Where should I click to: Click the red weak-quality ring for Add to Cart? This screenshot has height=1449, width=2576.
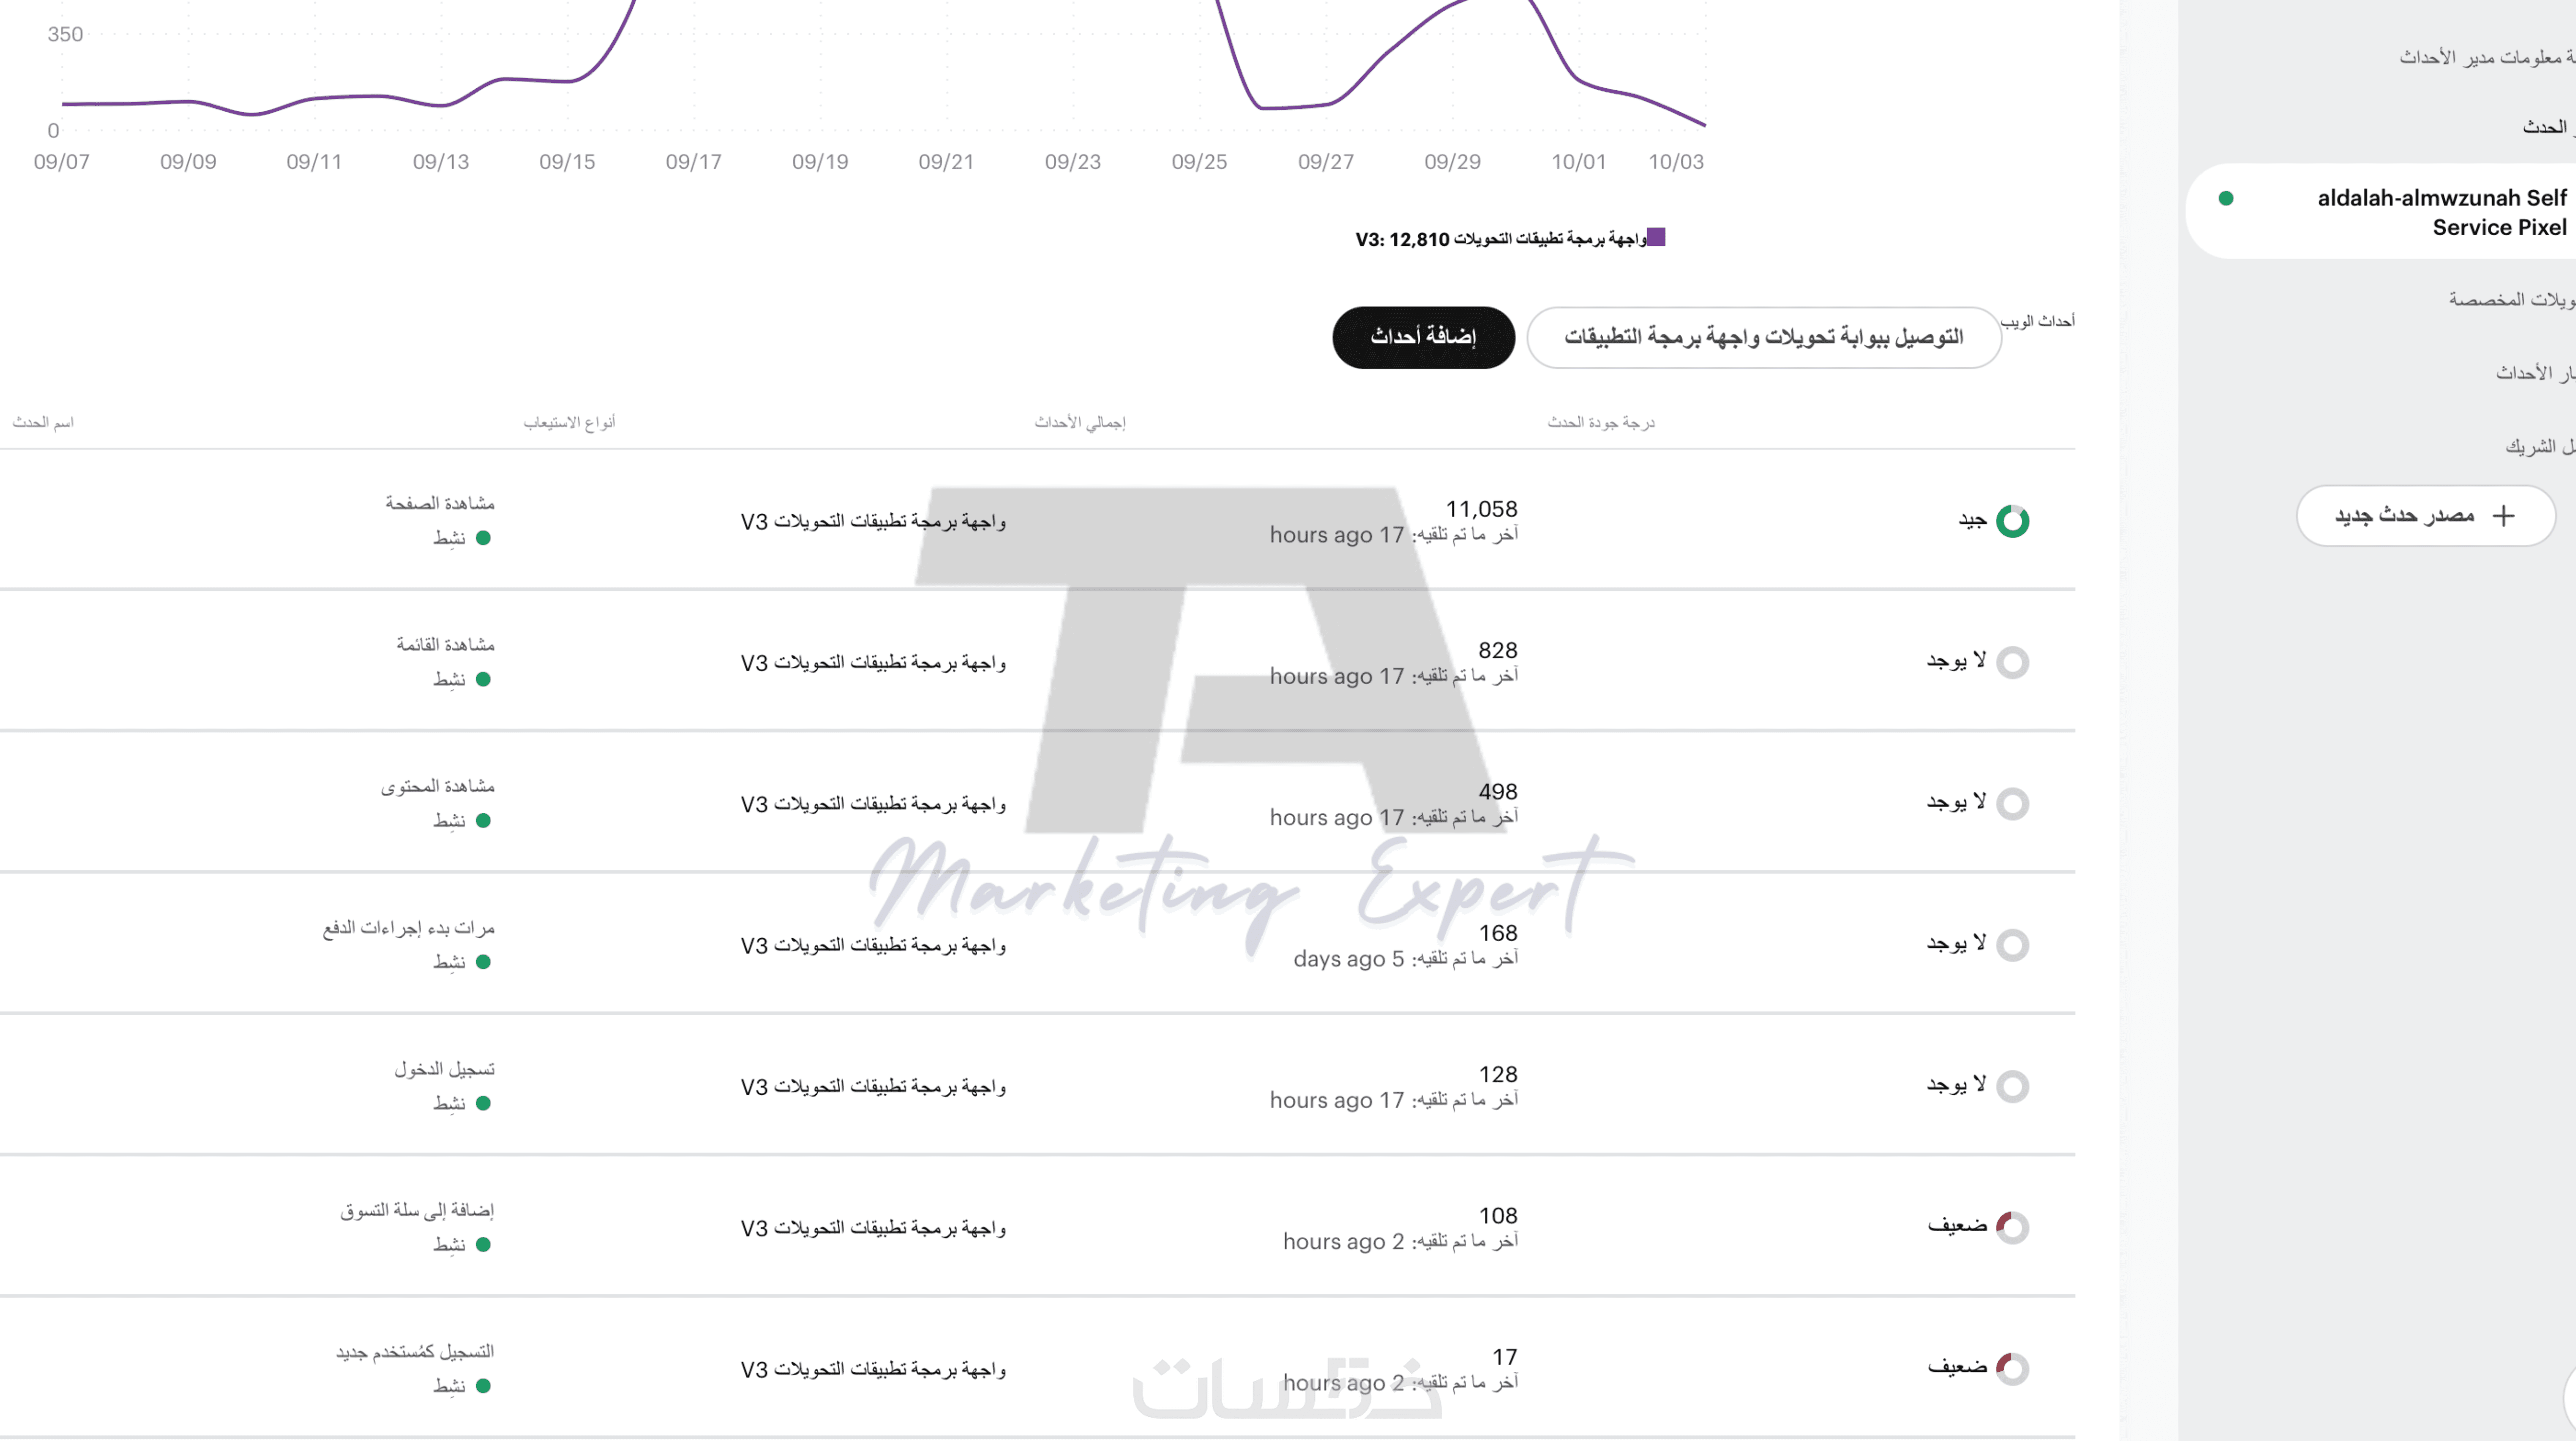[x=2012, y=1227]
